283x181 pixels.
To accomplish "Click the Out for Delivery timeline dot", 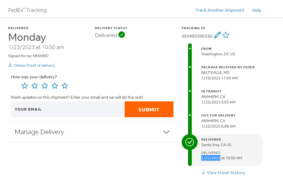I will [190, 115].
